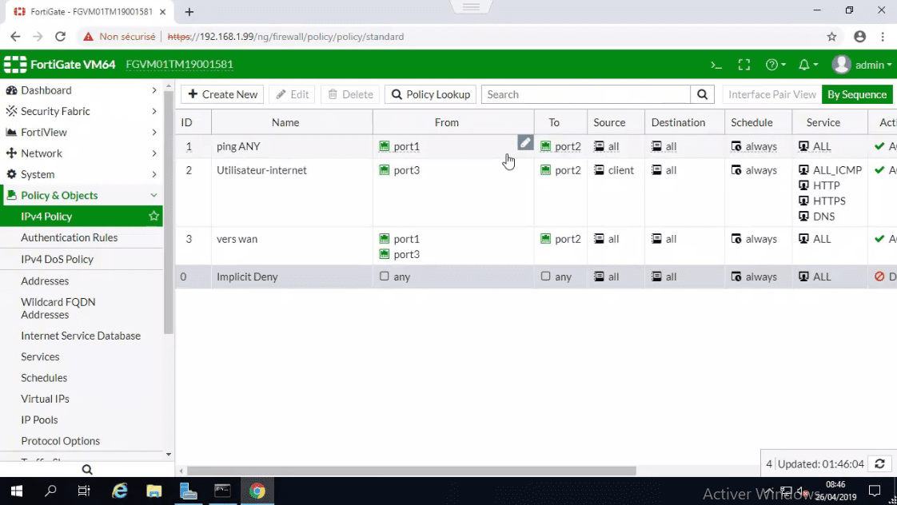
Task: Refresh the policy list with circular arrows icon
Action: pyautogui.click(x=879, y=463)
